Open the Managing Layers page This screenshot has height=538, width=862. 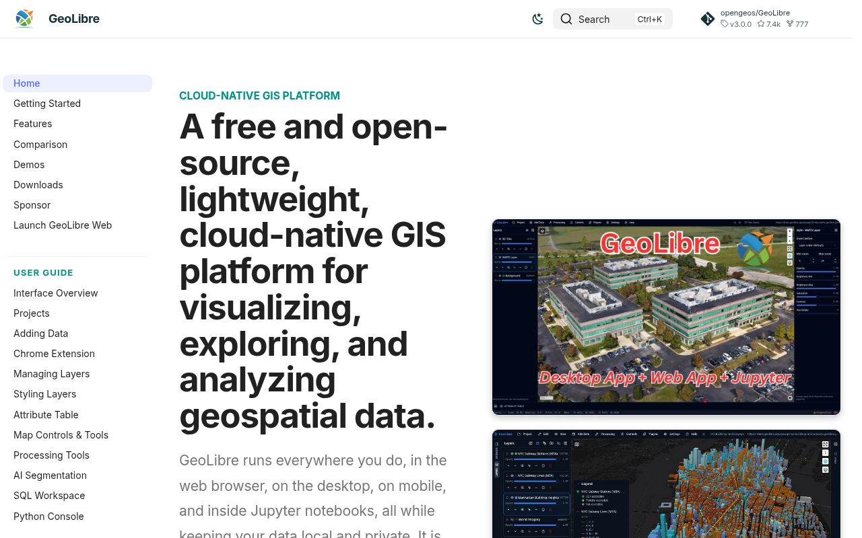[51, 374]
